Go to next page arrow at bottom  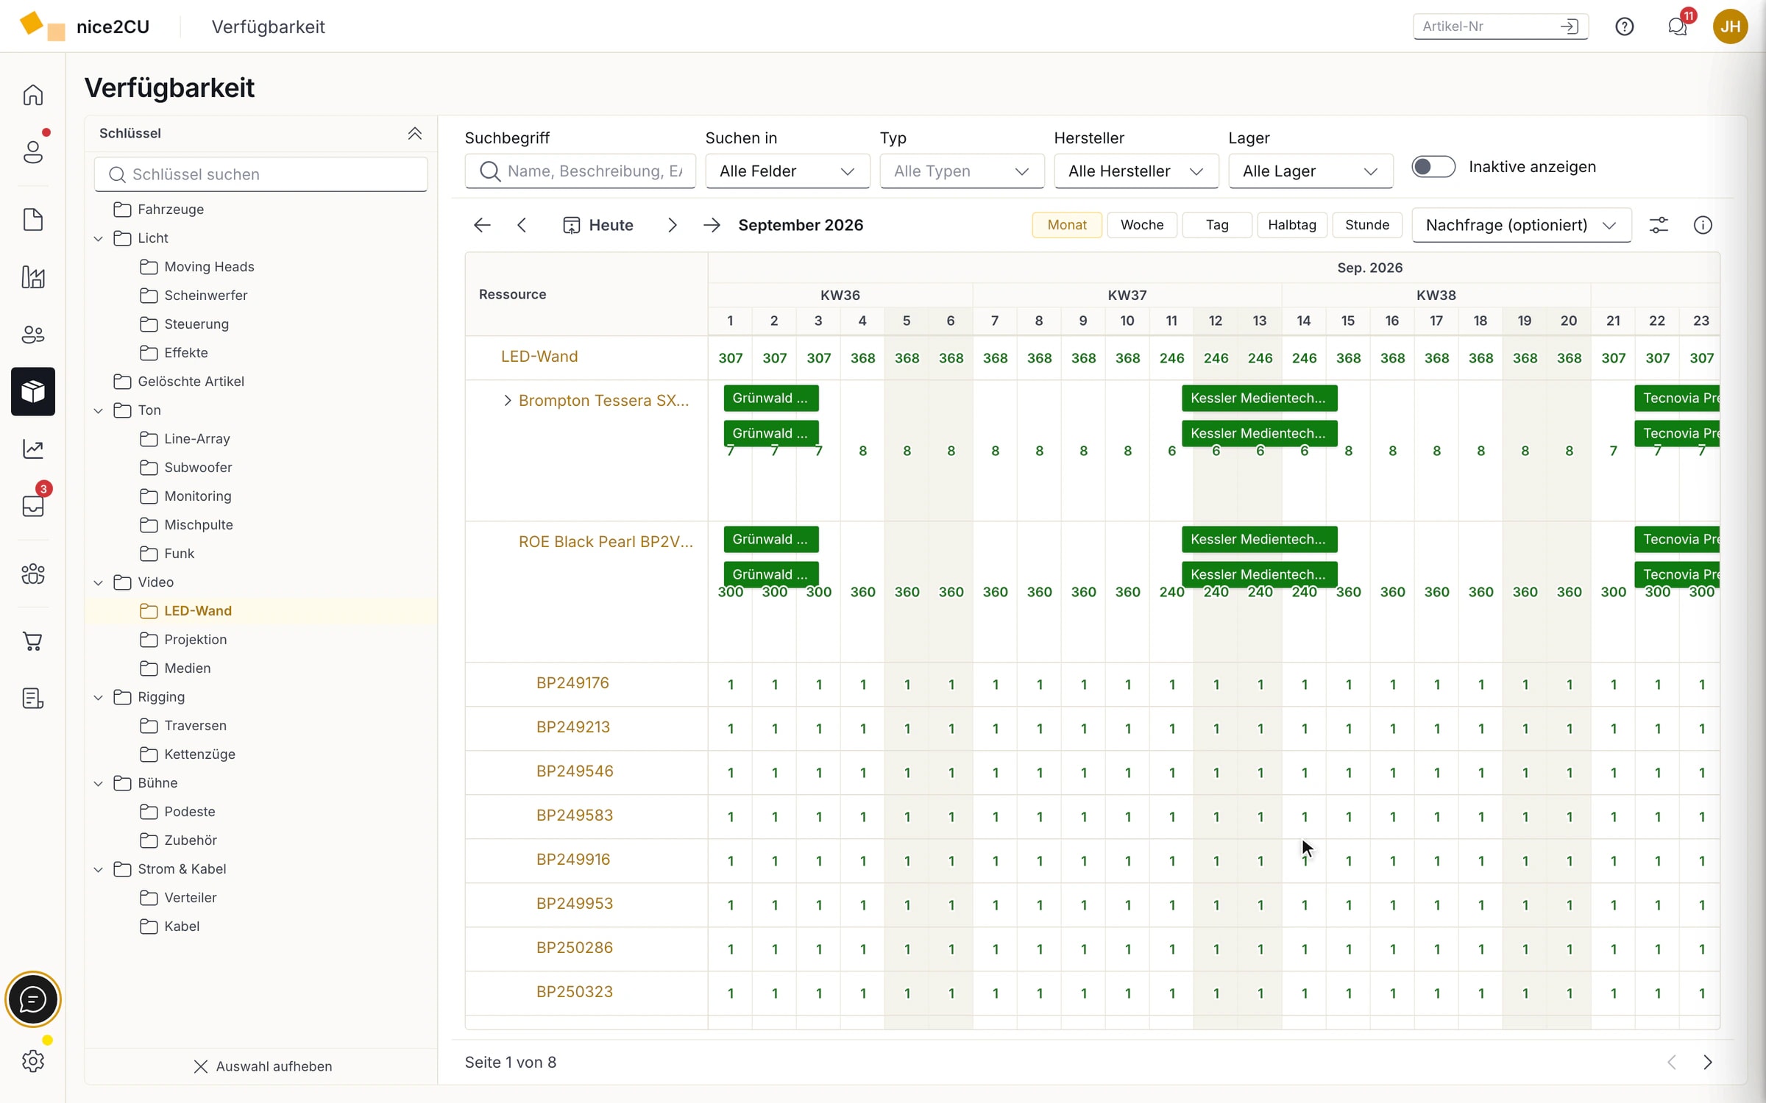coord(1707,1063)
